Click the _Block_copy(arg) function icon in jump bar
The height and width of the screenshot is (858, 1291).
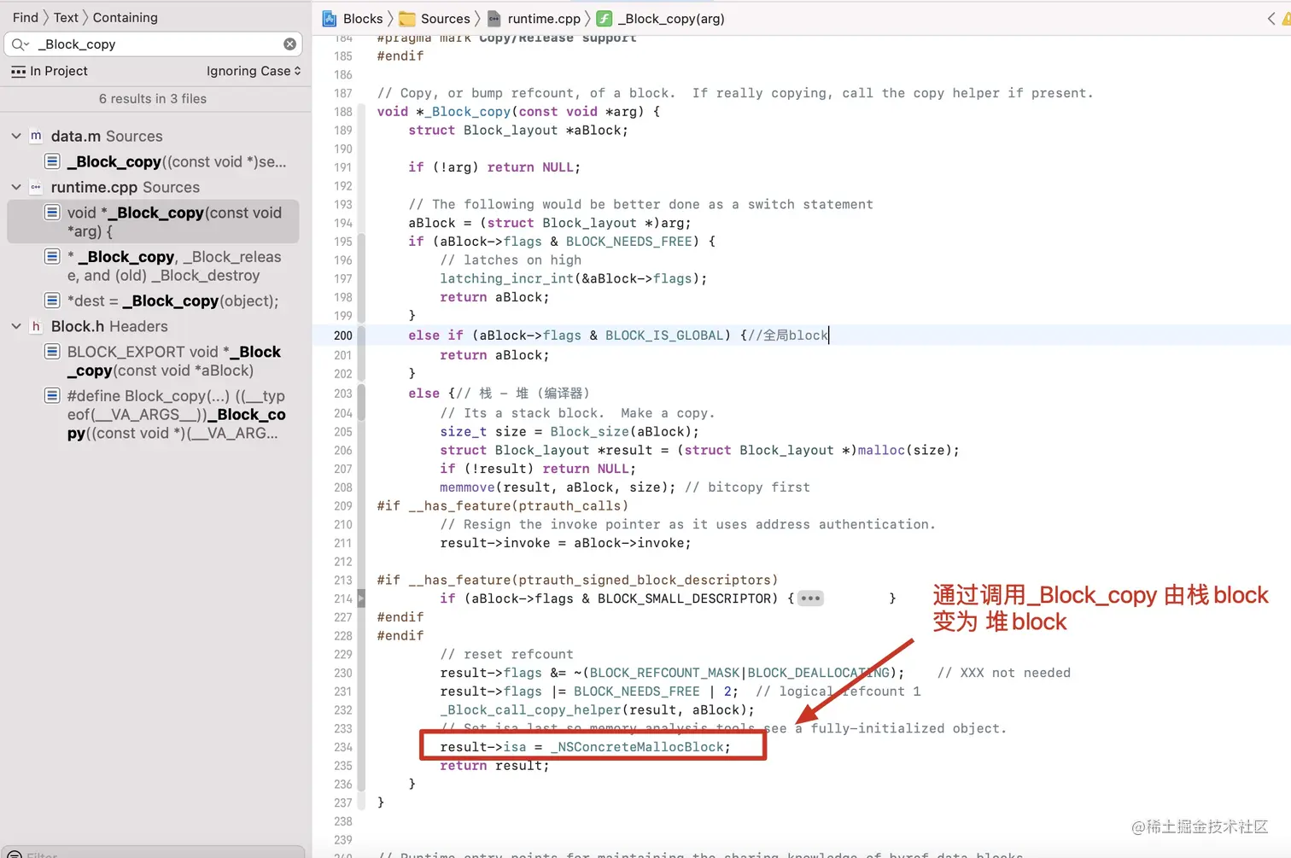click(604, 18)
